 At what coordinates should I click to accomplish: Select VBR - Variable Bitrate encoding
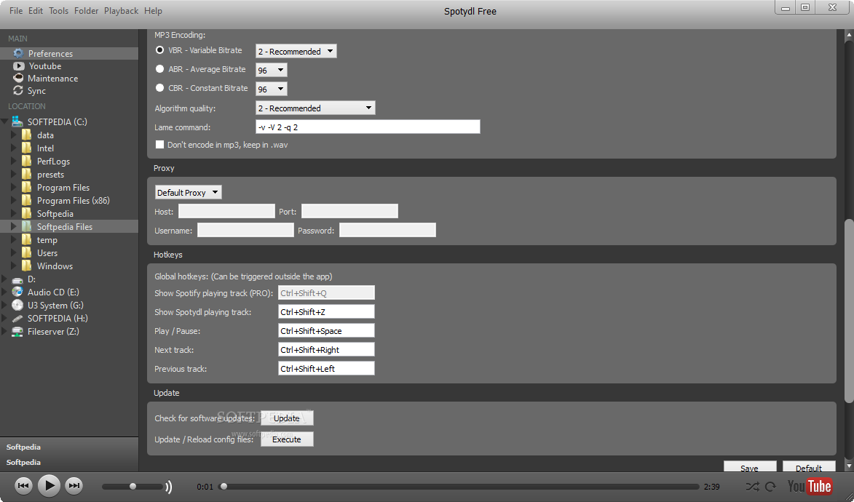click(x=159, y=49)
